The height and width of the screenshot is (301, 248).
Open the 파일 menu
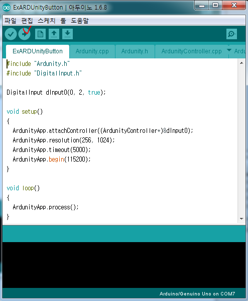pos(11,21)
